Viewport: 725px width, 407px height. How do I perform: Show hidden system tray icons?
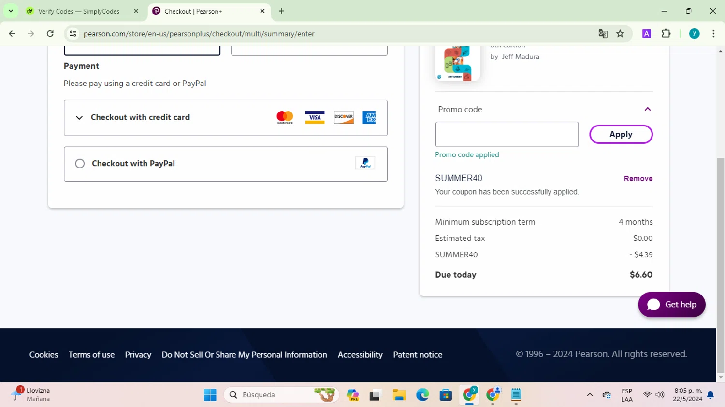590,395
